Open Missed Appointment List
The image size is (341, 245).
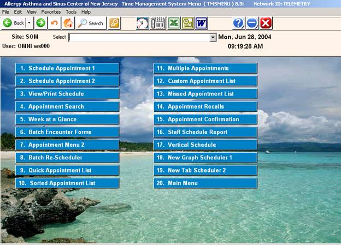point(205,94)
